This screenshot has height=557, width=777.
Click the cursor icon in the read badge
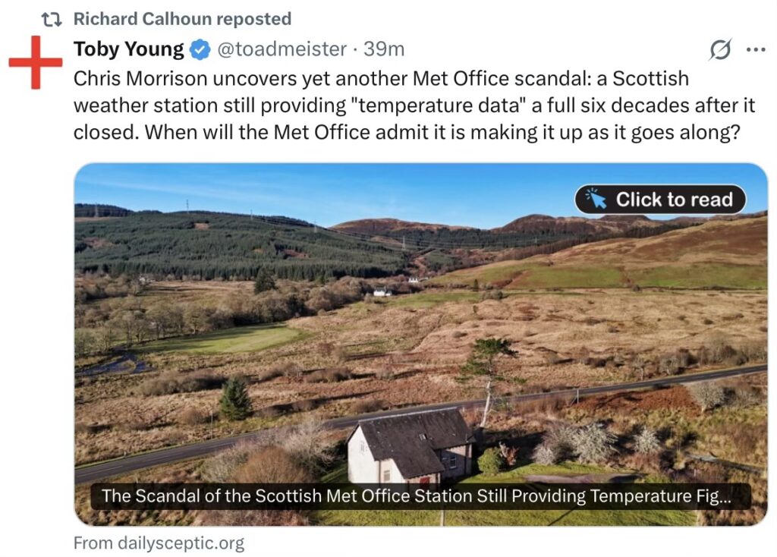tap(597, 199)
